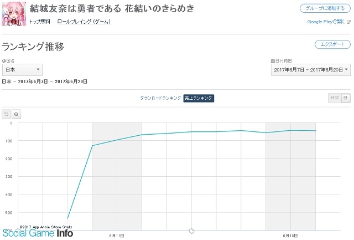Toggle the hourly '時間' granularity button
The image size is (354, 240).
point(334,98)
